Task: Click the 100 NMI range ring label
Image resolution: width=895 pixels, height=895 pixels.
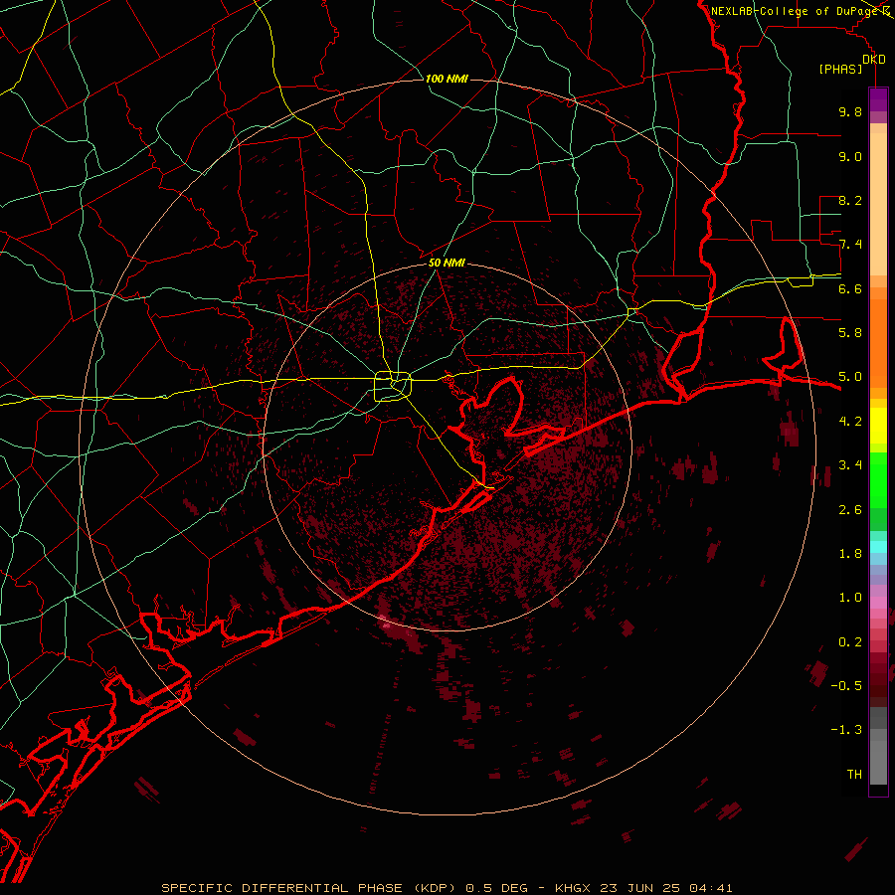Action: 447,79
